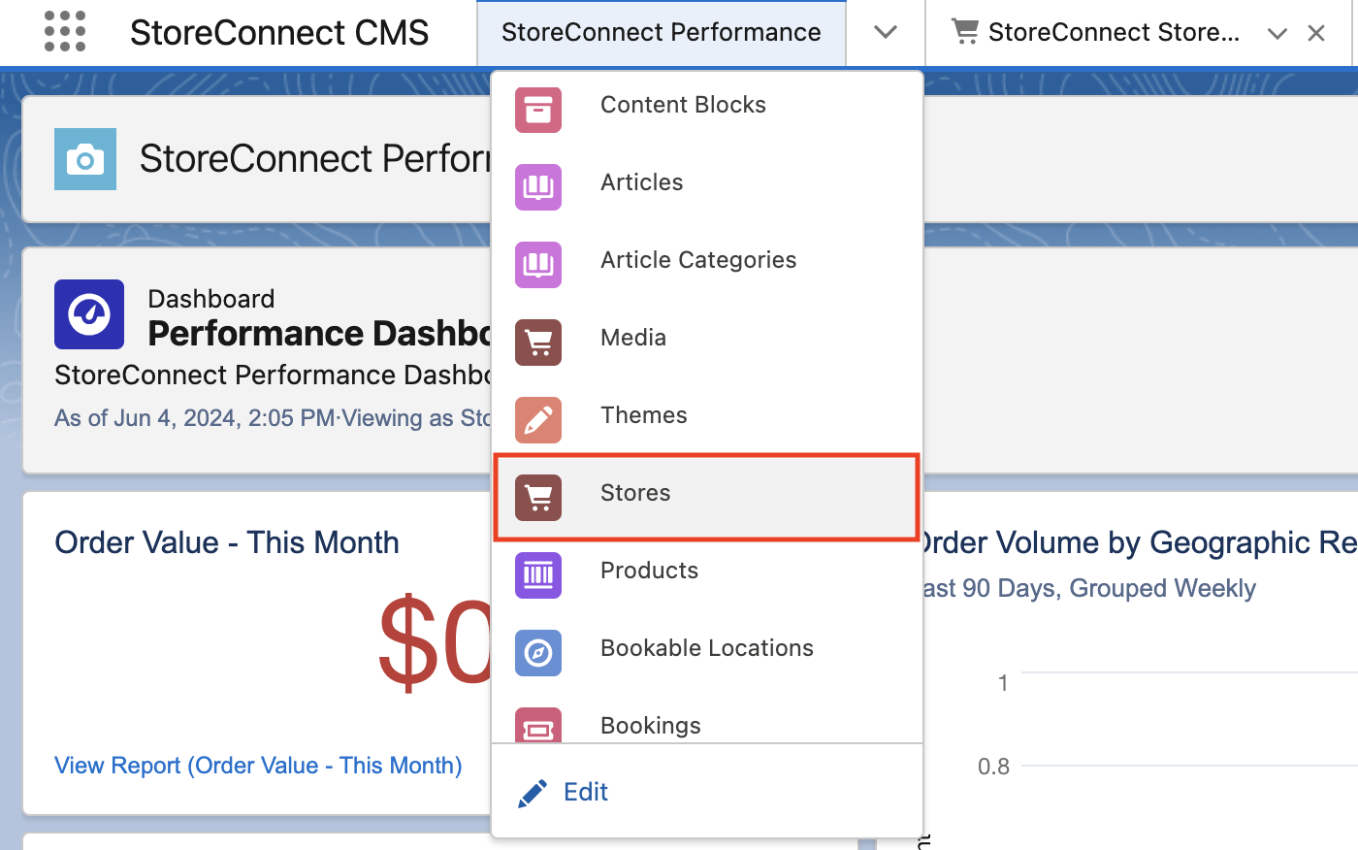
Task: Open the App Launcher dots icon
Action: [65, 32]
